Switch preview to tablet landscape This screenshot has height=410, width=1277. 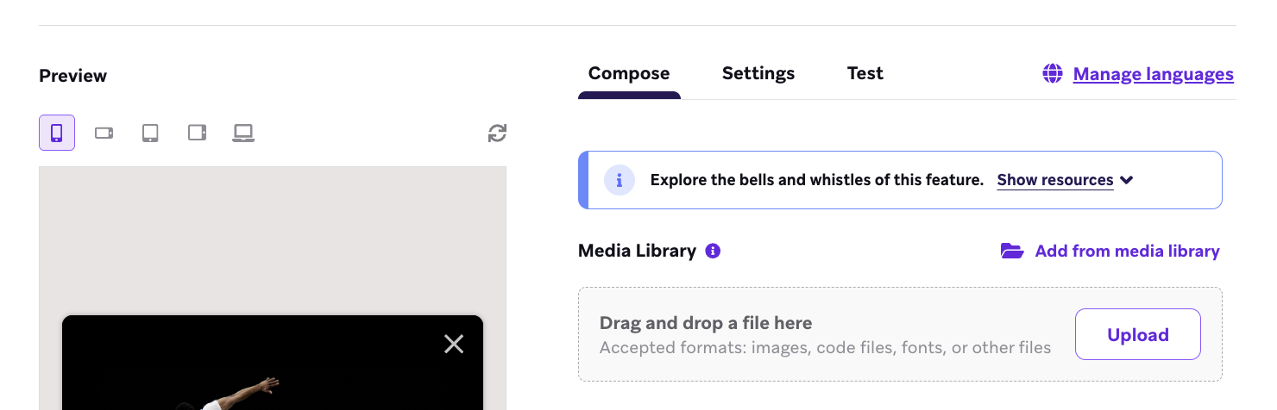197,133
